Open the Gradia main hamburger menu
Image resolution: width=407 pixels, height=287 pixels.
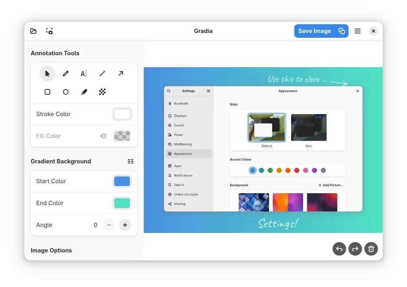click(x=358, y=31)
